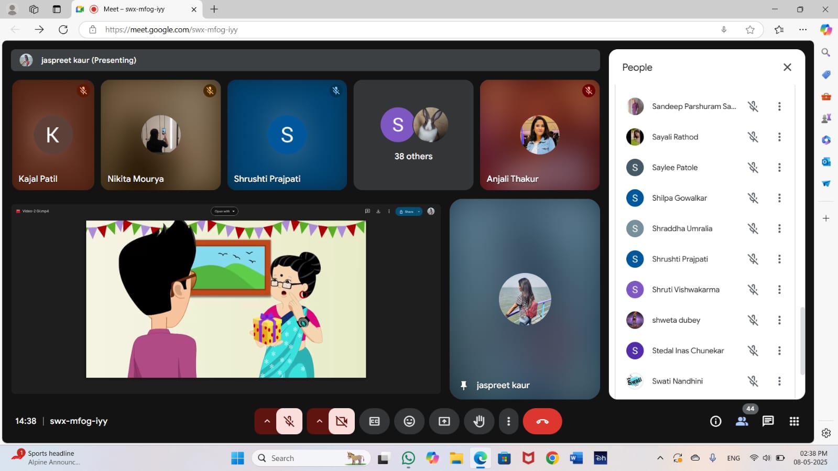Select Kajal Patil video tile
838x471 pixels.
tap(53, 135)
